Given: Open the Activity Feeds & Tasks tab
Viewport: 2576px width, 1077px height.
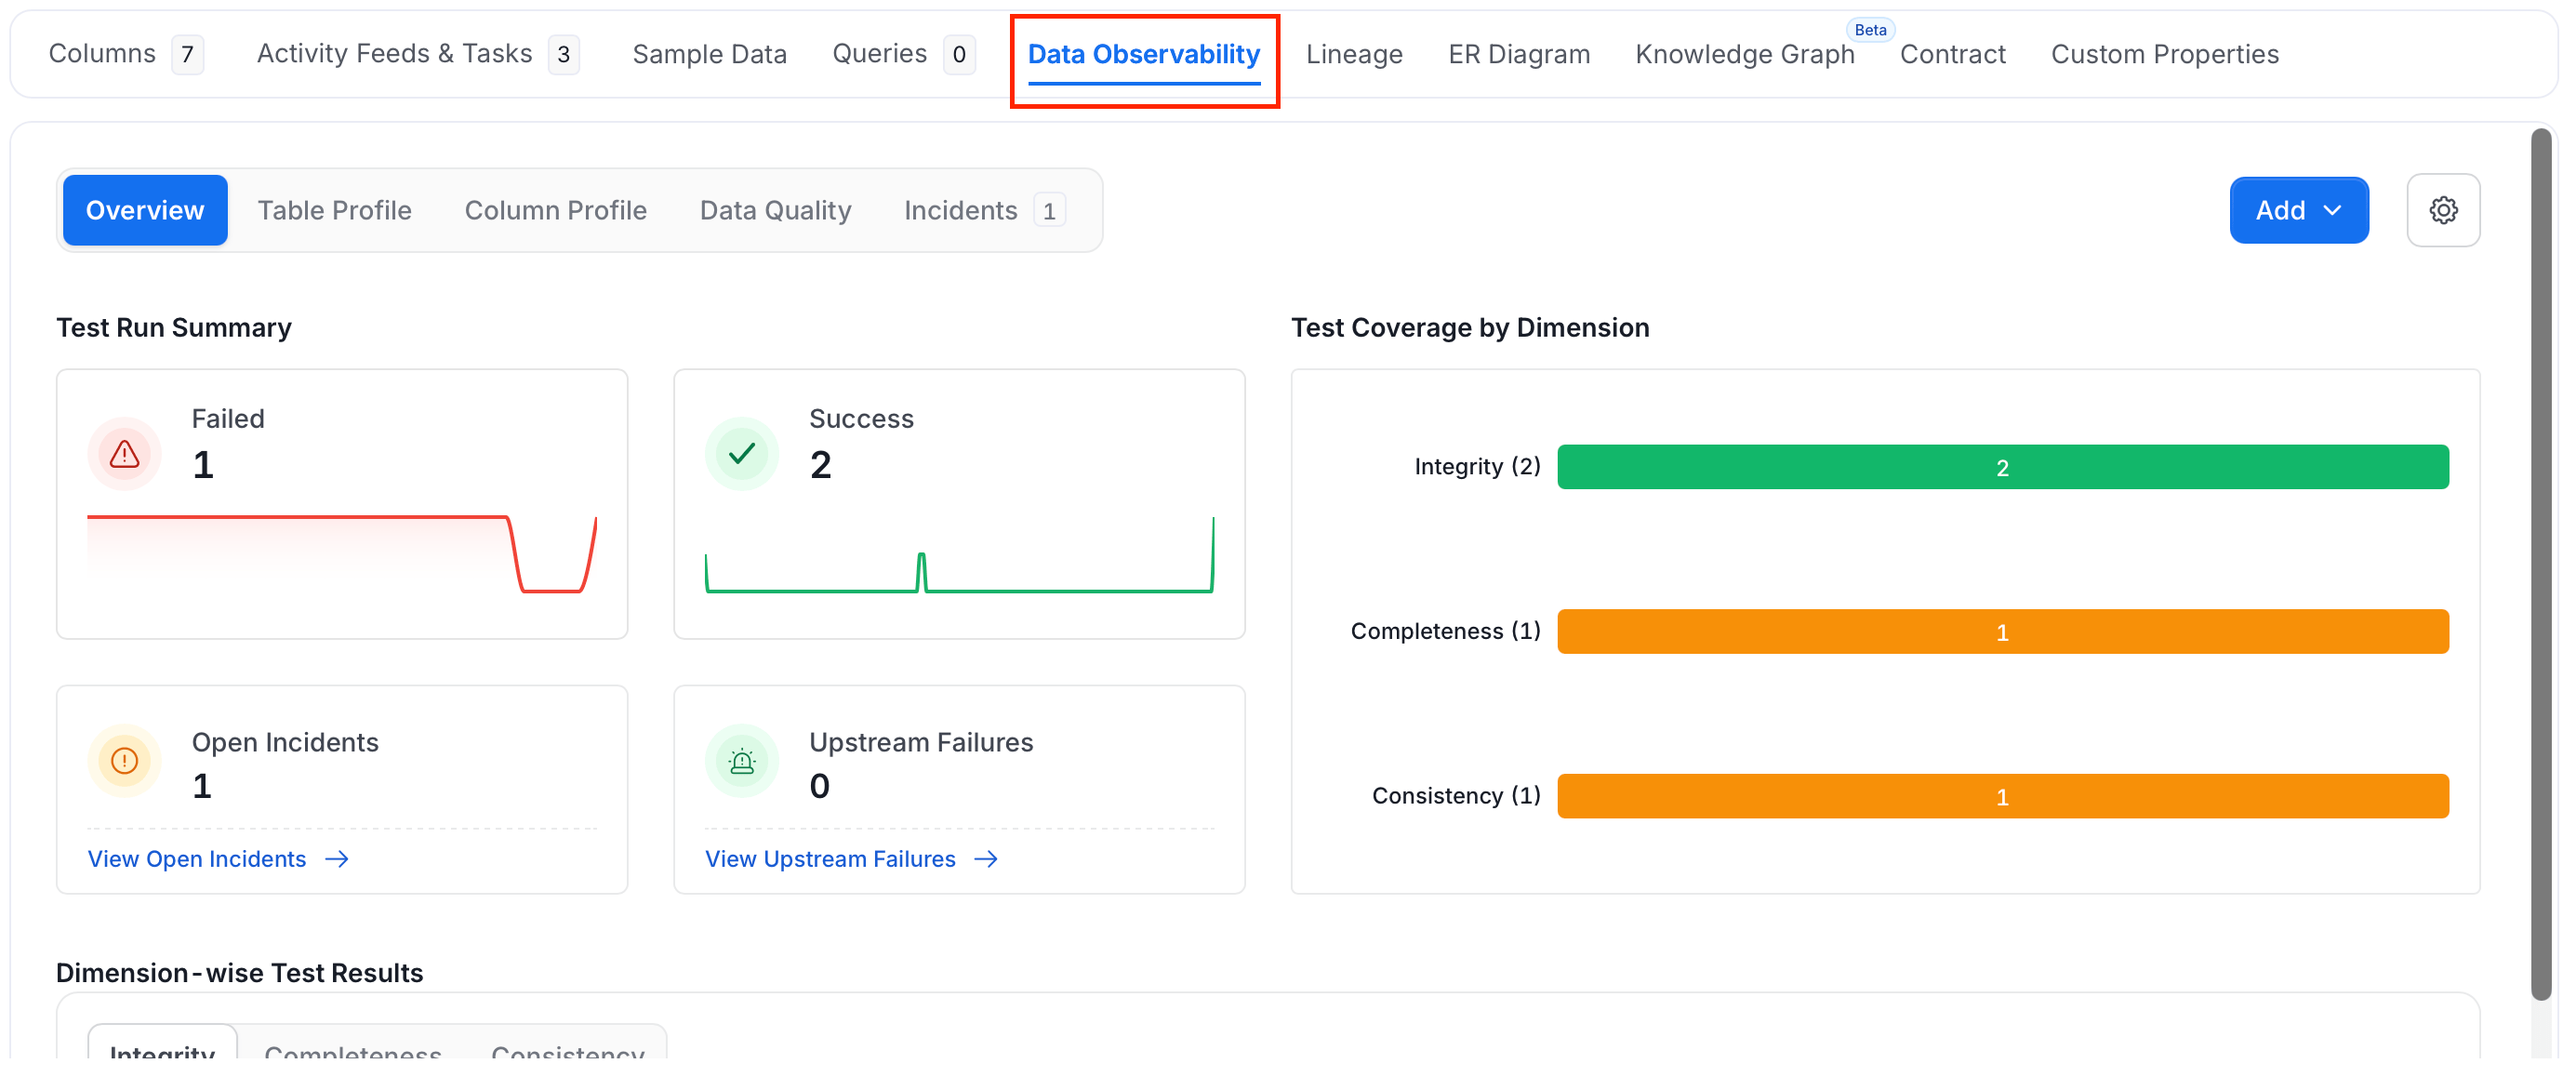Looking at the screenshot, I should click(x=418, y=54).
